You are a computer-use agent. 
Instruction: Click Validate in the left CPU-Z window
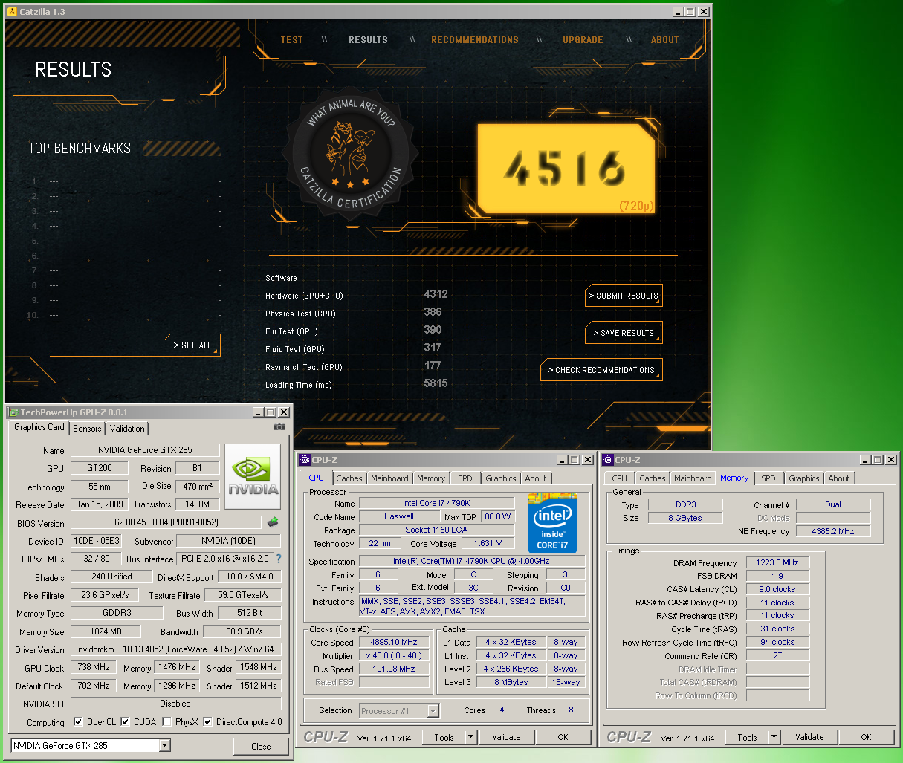506,737
